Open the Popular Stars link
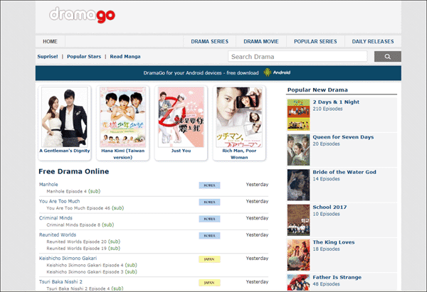The height and width of the screenshot is (292, 427). (84, 57)
